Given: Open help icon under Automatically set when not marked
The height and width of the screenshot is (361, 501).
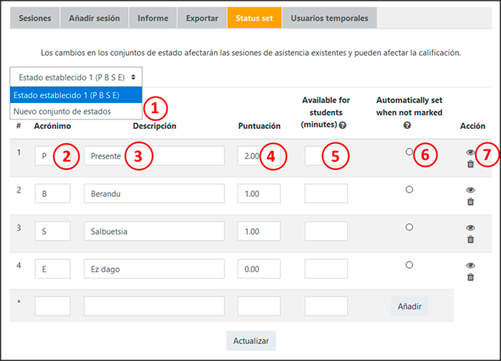Looking at the screenshot, I should click(x=408, y=125).
